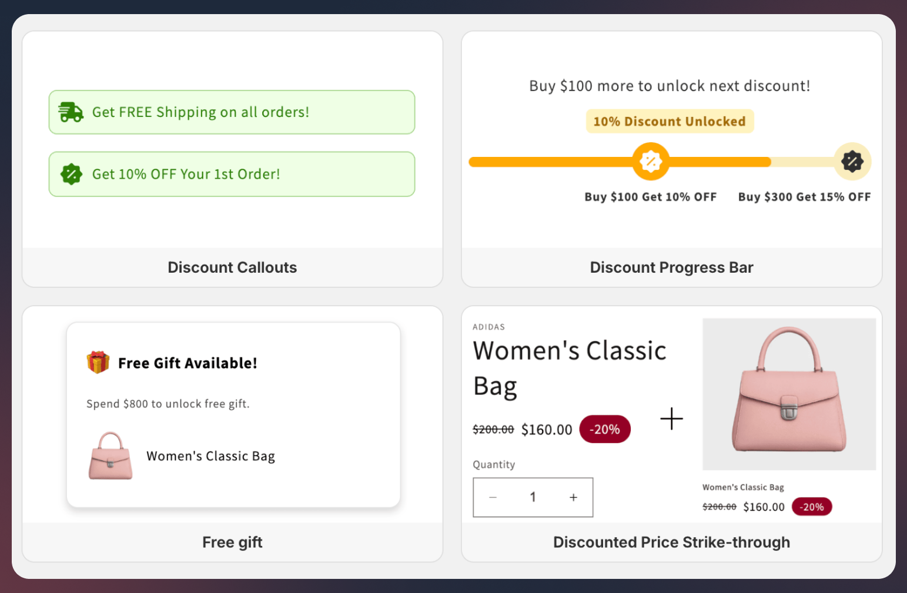Screen dimensions: 907x593
Task: Click the Discount Callouts card label
Action: [232, 267]
